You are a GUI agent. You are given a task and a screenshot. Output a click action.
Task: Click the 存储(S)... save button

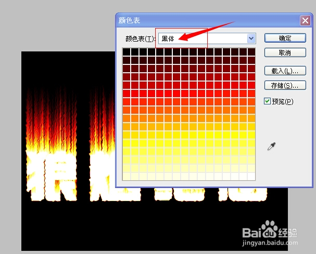pos(285,86)
